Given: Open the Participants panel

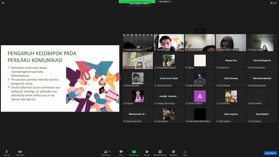Looking at the screenshot, I should 106,153.
